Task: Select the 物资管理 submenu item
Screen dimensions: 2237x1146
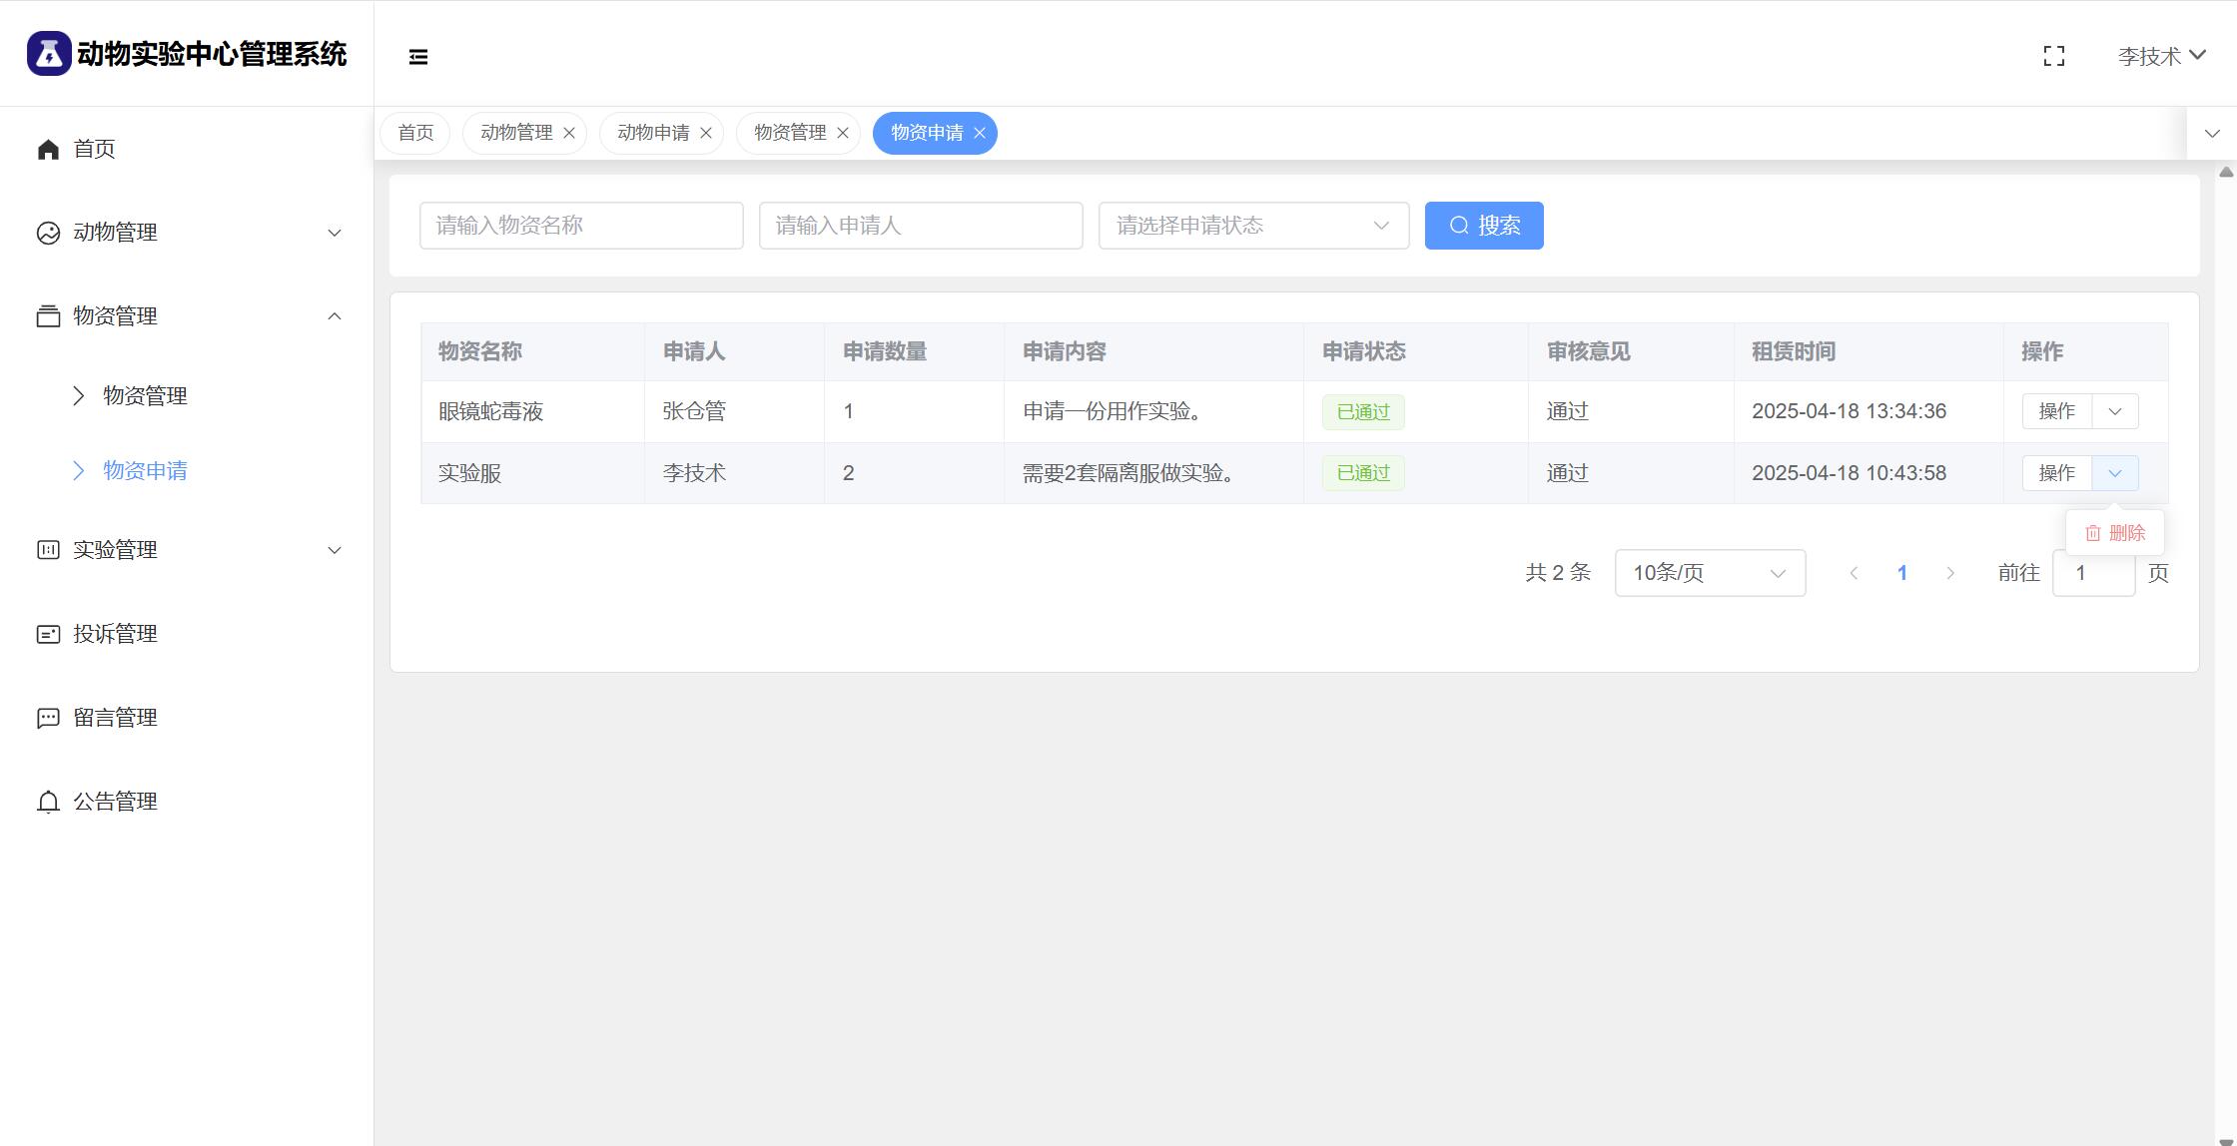Action: 145,396
